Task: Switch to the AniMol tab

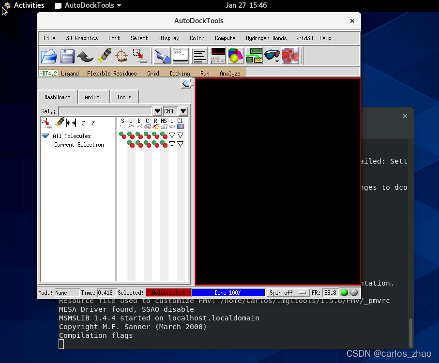Action: point(93,97)
